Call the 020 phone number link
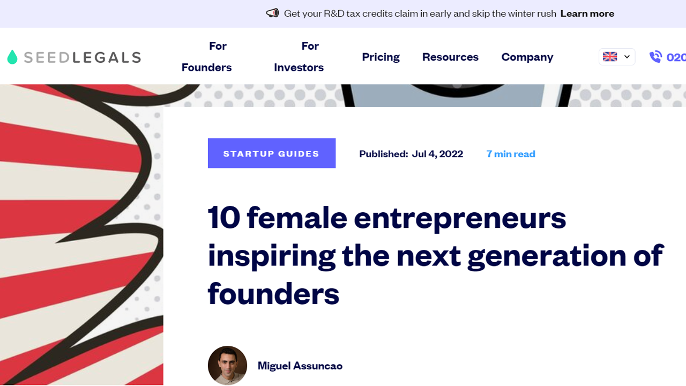 click(676, 57)
